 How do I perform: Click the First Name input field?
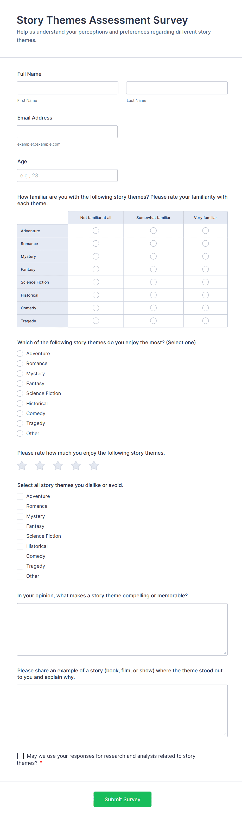67,87
